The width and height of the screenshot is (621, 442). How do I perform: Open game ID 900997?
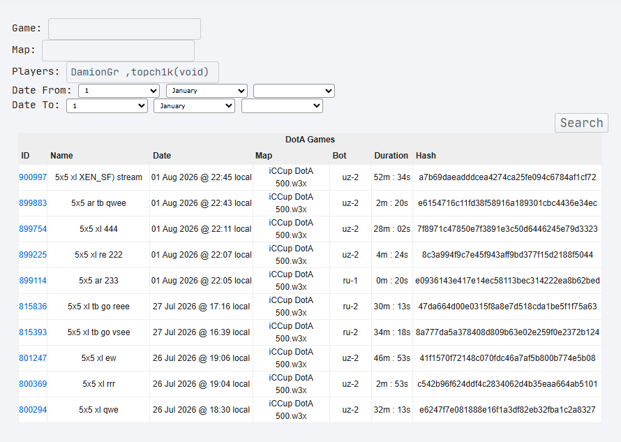33,177
